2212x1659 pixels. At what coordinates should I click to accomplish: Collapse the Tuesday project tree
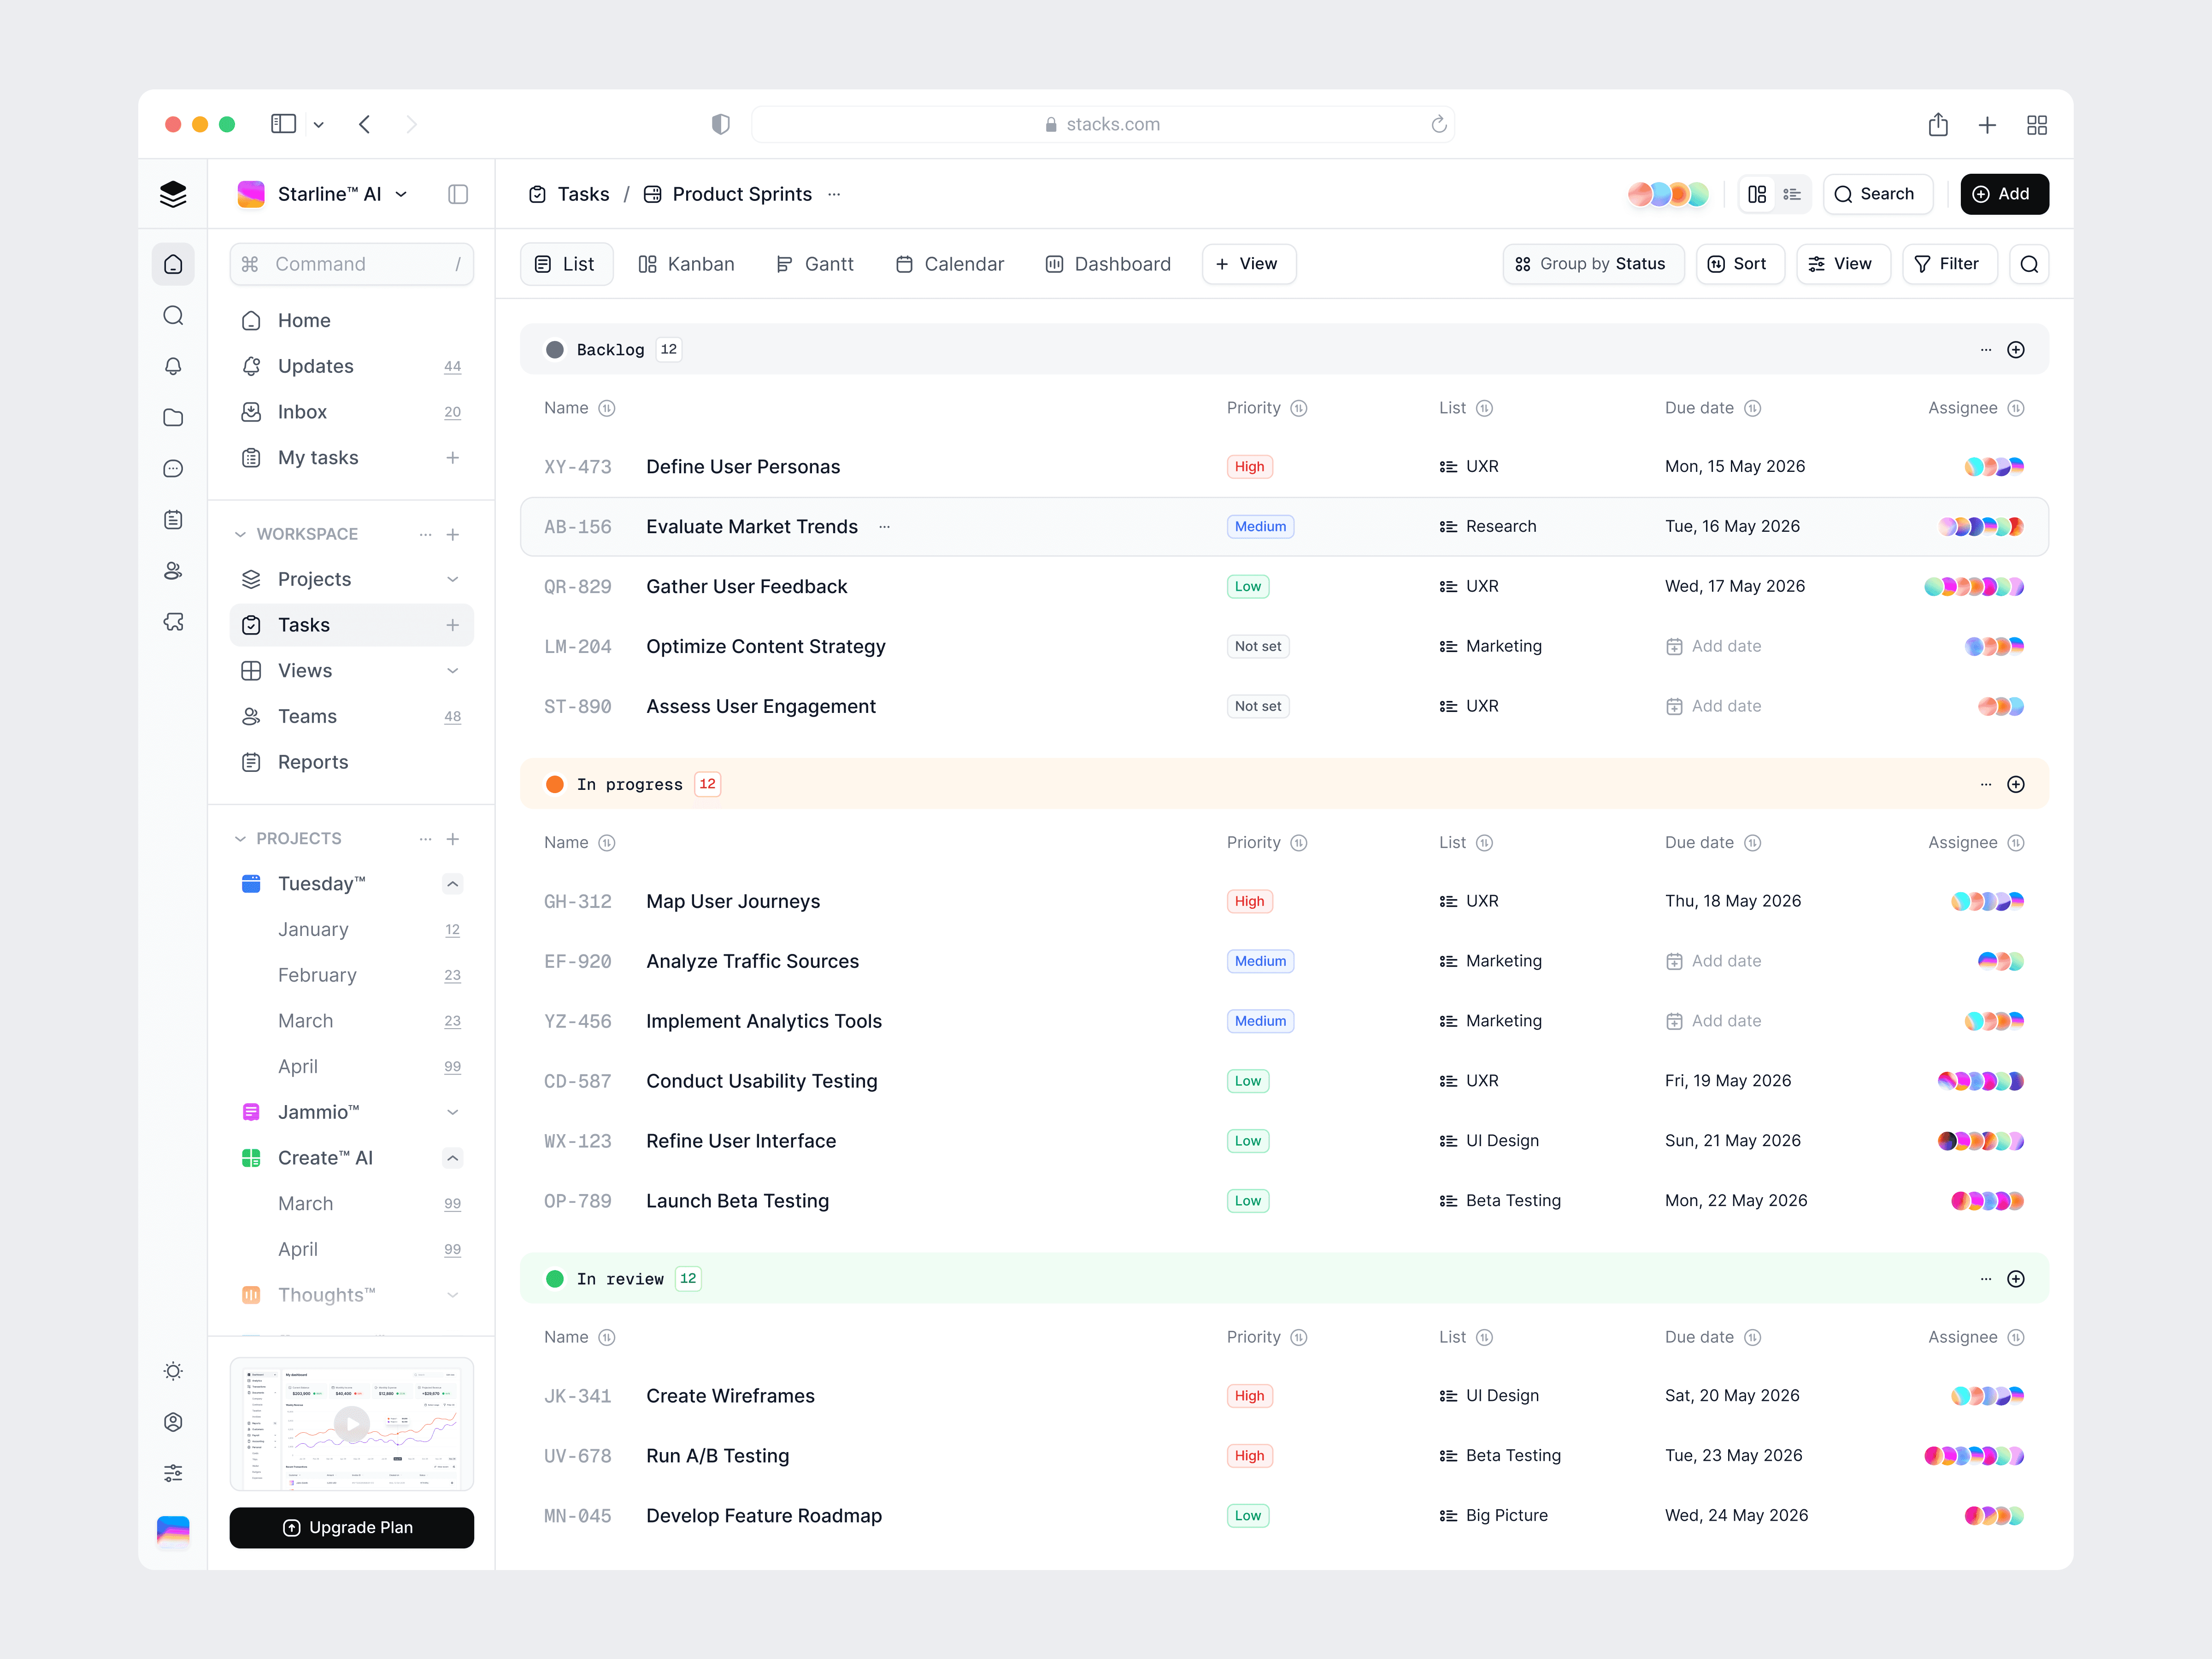click(x=452, y=884)
